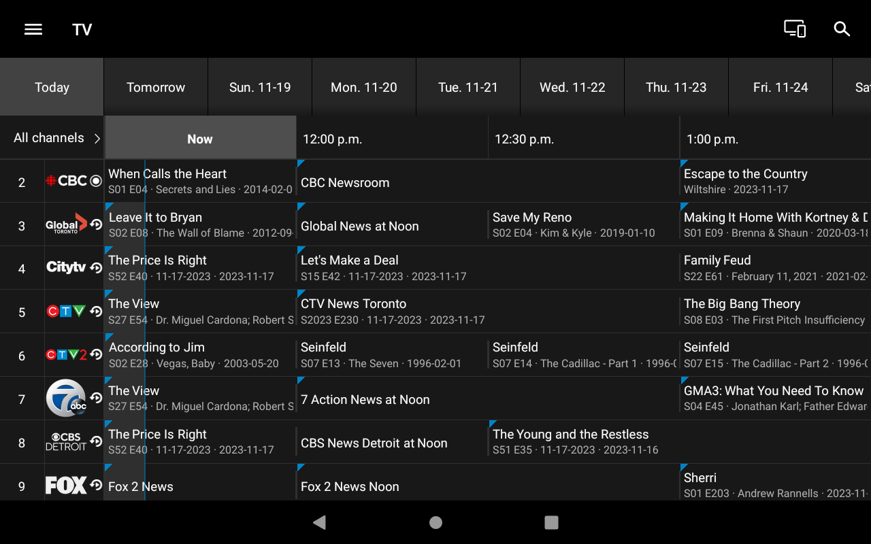The width and height of the screenshot is (871, 544).
Task: Switch to Mon. 11-20 tab
Action: click(364, 87)
